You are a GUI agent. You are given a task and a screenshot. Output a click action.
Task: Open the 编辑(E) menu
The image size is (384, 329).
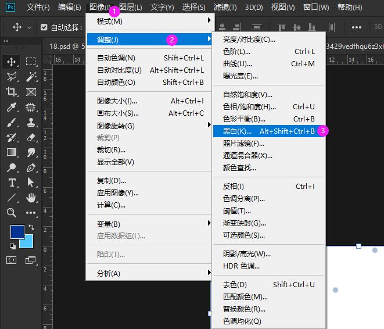(69, 8)
